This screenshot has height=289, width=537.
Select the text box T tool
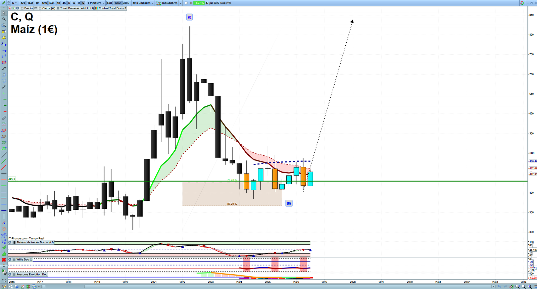pos(4,75)
